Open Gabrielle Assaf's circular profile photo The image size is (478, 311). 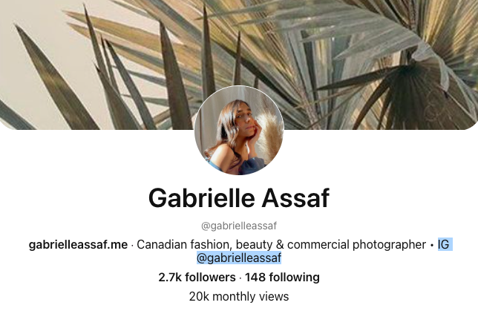tap(239, 130)
